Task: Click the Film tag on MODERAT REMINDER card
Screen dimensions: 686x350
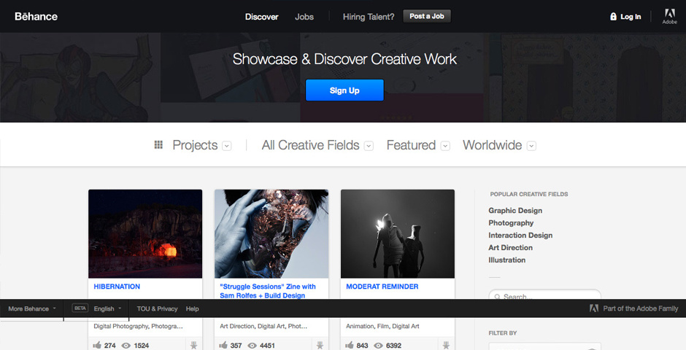Action: point(383,326)
